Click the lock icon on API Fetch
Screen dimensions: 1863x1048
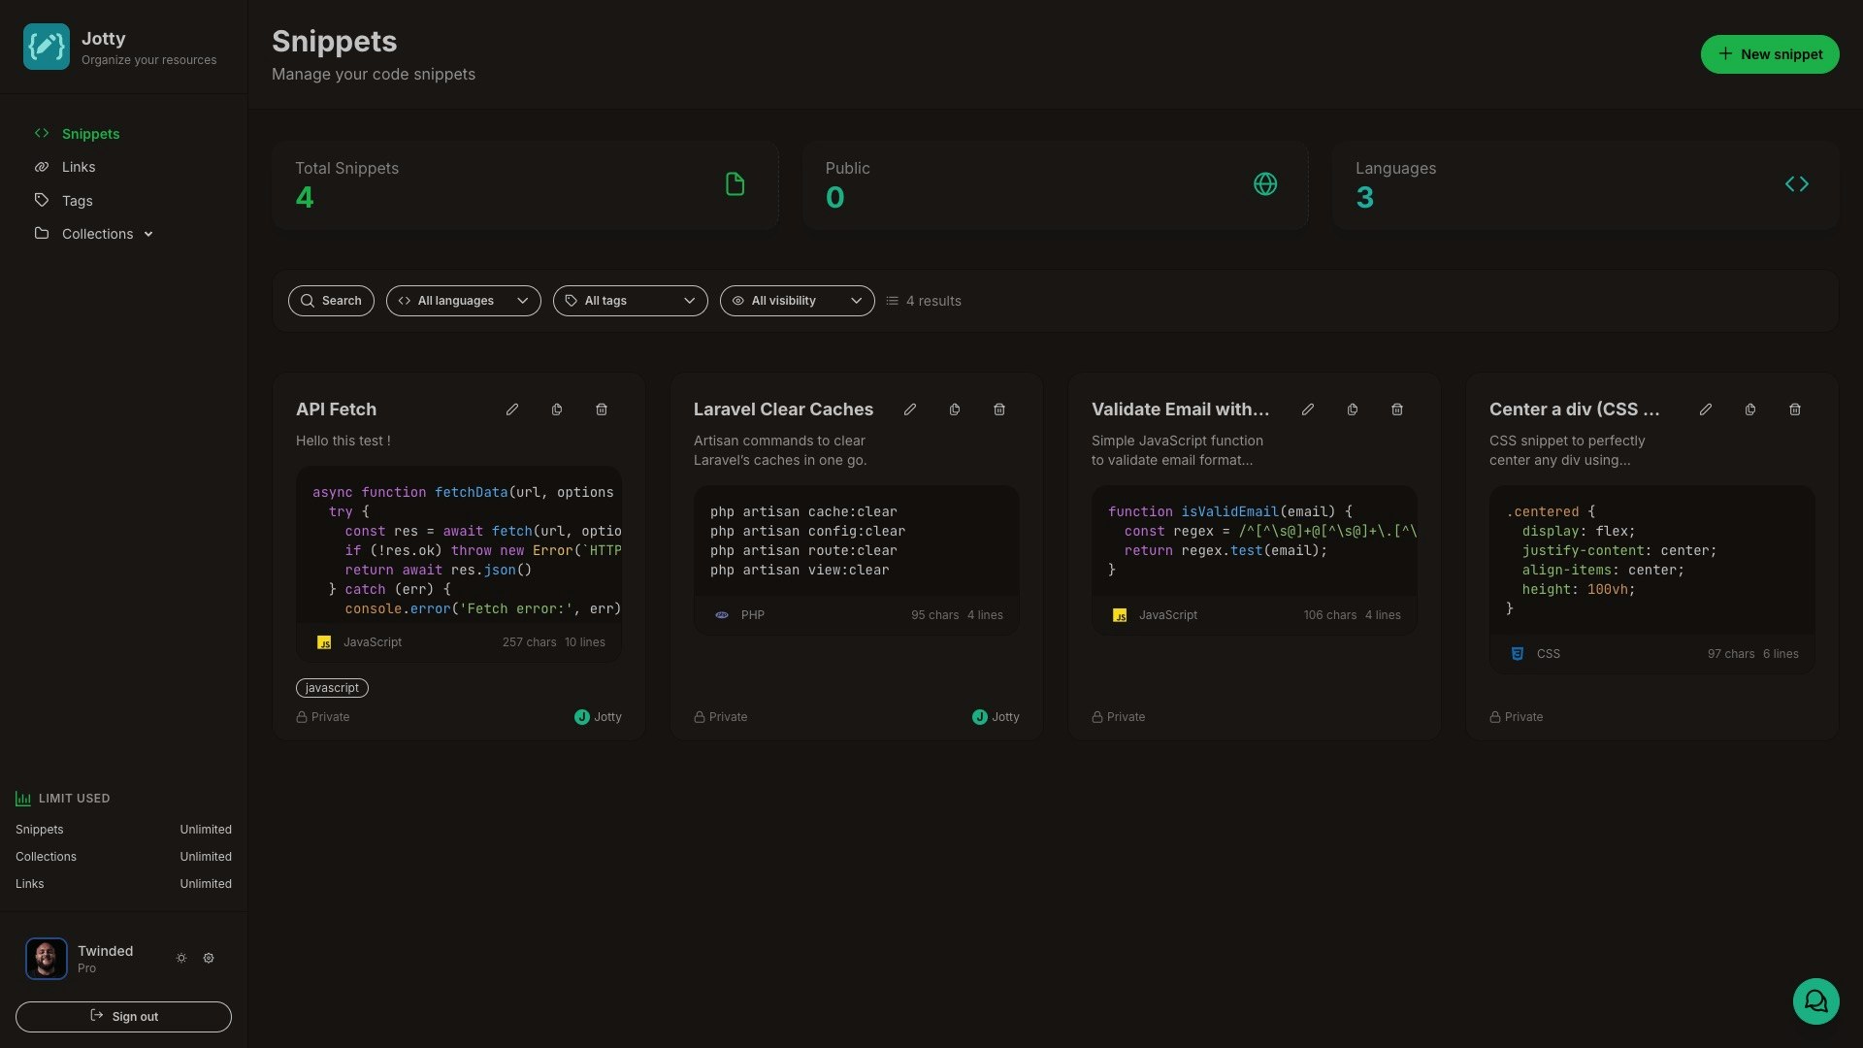(x=302, y=717)
